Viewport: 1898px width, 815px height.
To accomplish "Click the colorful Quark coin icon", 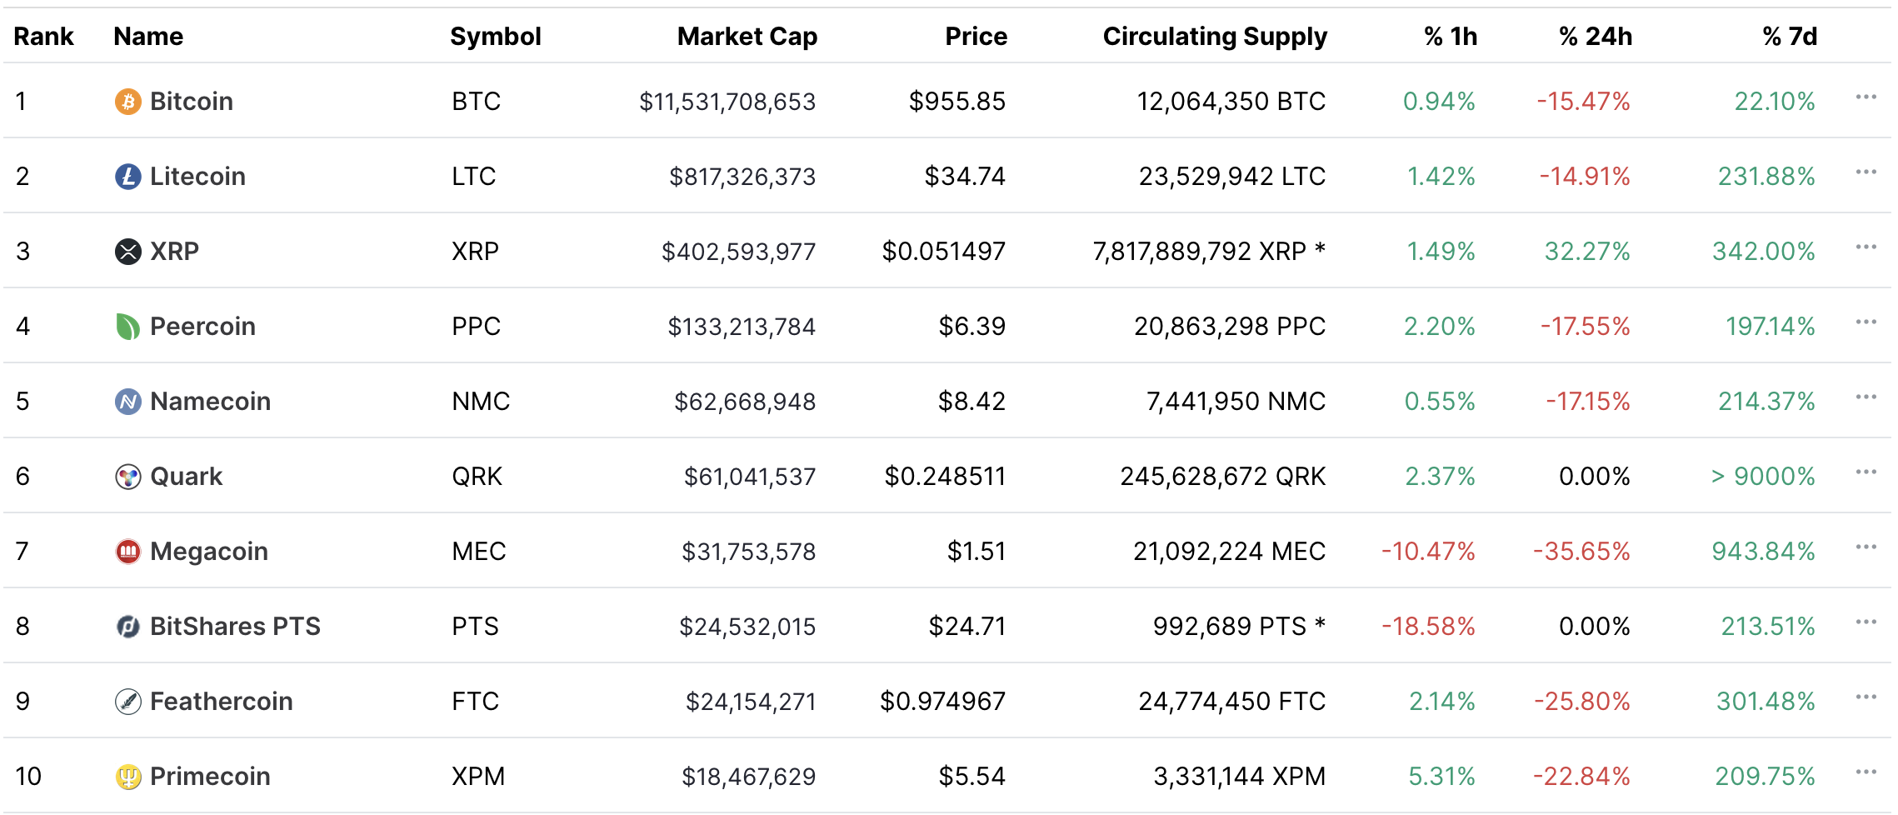I will [x=127, y=477].
